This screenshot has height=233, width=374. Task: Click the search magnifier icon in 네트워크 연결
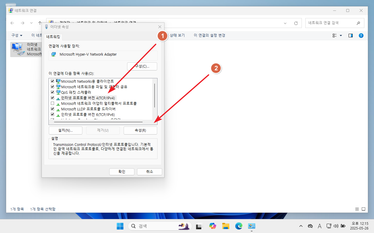click(x=358, y=23)
